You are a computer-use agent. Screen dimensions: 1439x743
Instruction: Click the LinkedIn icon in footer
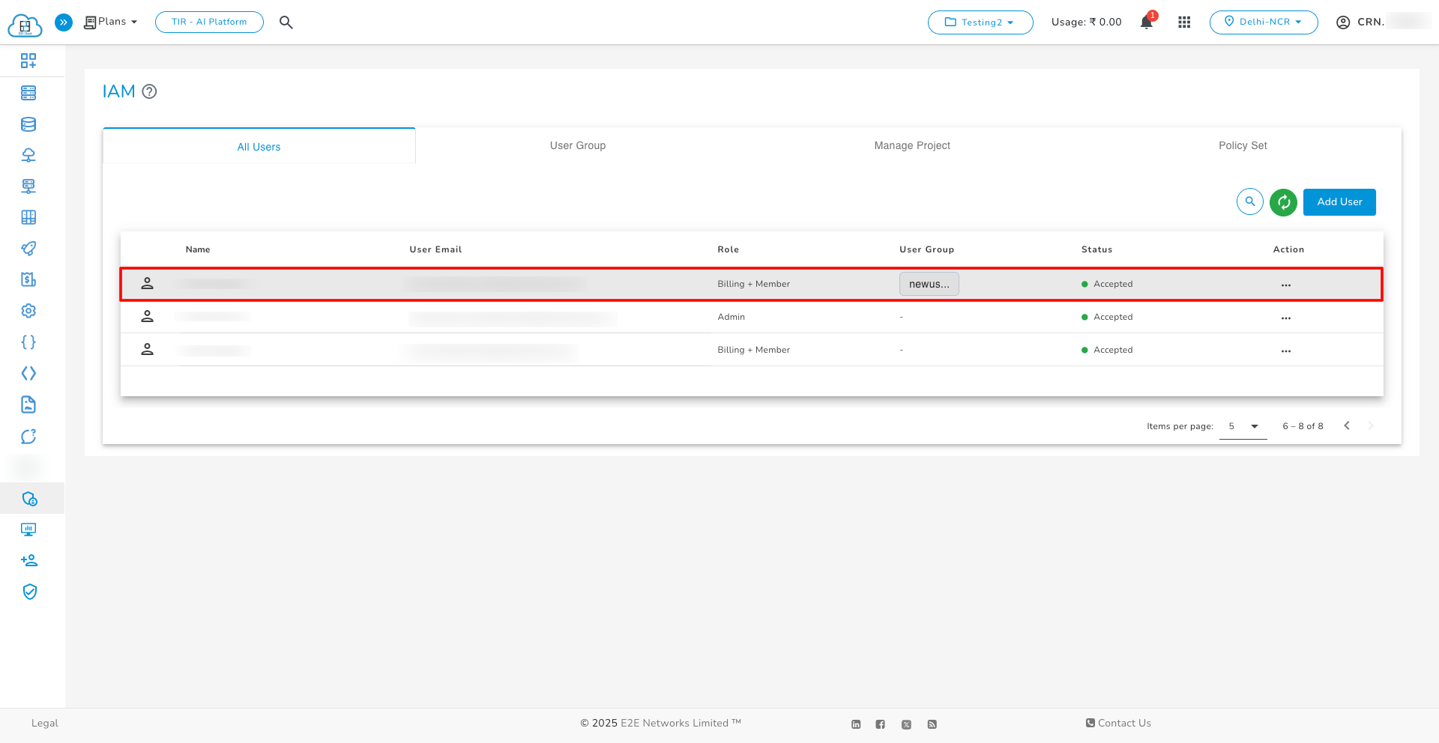(x=856, y=724)
